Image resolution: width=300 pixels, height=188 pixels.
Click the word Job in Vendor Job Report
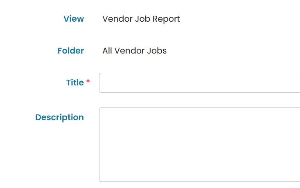pyautogui.click(x=142, y=19)
